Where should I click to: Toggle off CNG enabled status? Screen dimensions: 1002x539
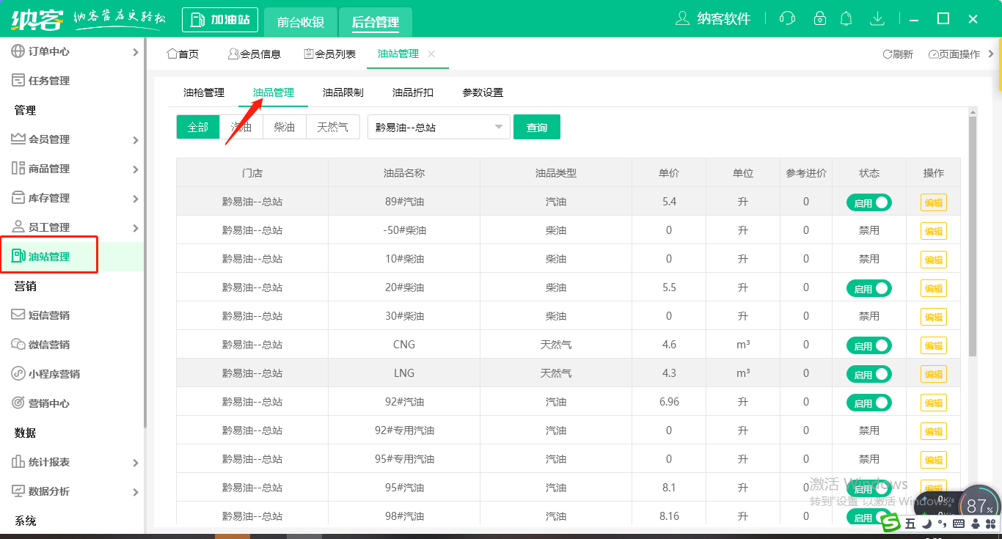tap(868, 345)
